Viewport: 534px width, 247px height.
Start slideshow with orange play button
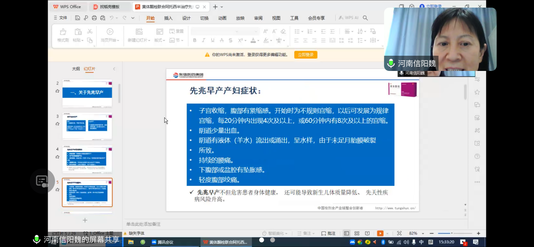coord(380,233)
